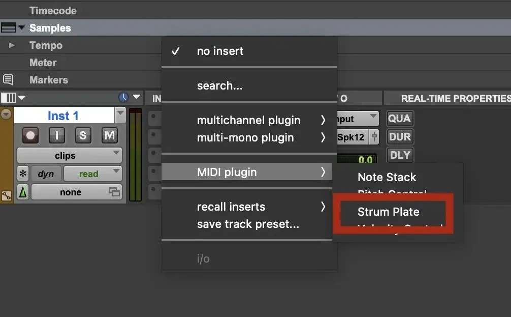Image resolution: width=511 pixels, height=317 pixels.
Task: Select the Meter ruler
Action: point(43,63)
